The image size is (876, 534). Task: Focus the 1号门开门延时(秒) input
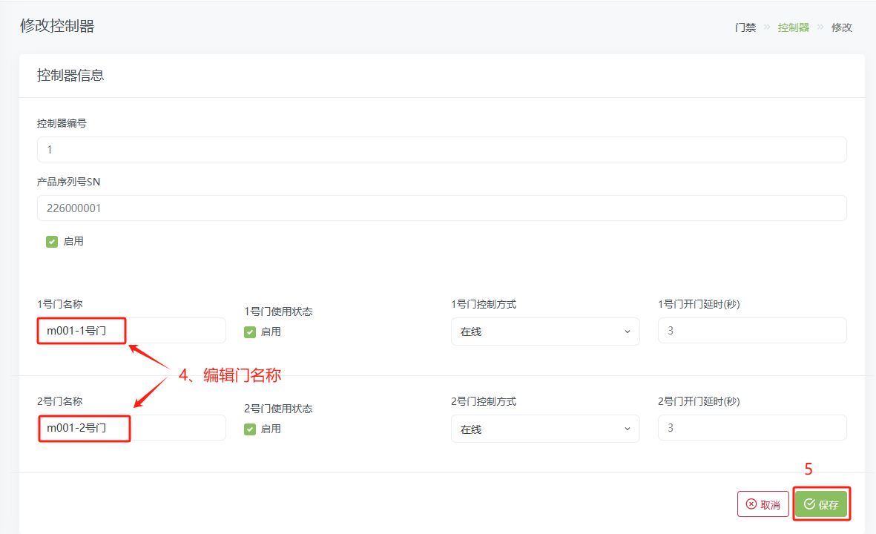(752, 331)
